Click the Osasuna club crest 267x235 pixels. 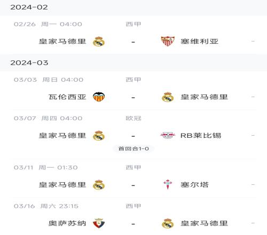click(x=99, y=223)
